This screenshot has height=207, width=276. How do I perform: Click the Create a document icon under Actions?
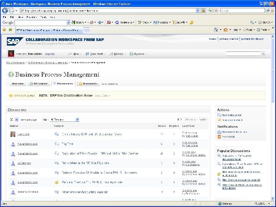click(x=219, y=120)
